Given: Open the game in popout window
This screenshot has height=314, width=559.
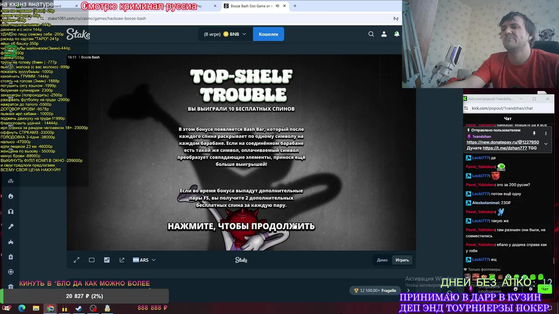Looking at the screenshot, I should point(122,260).
